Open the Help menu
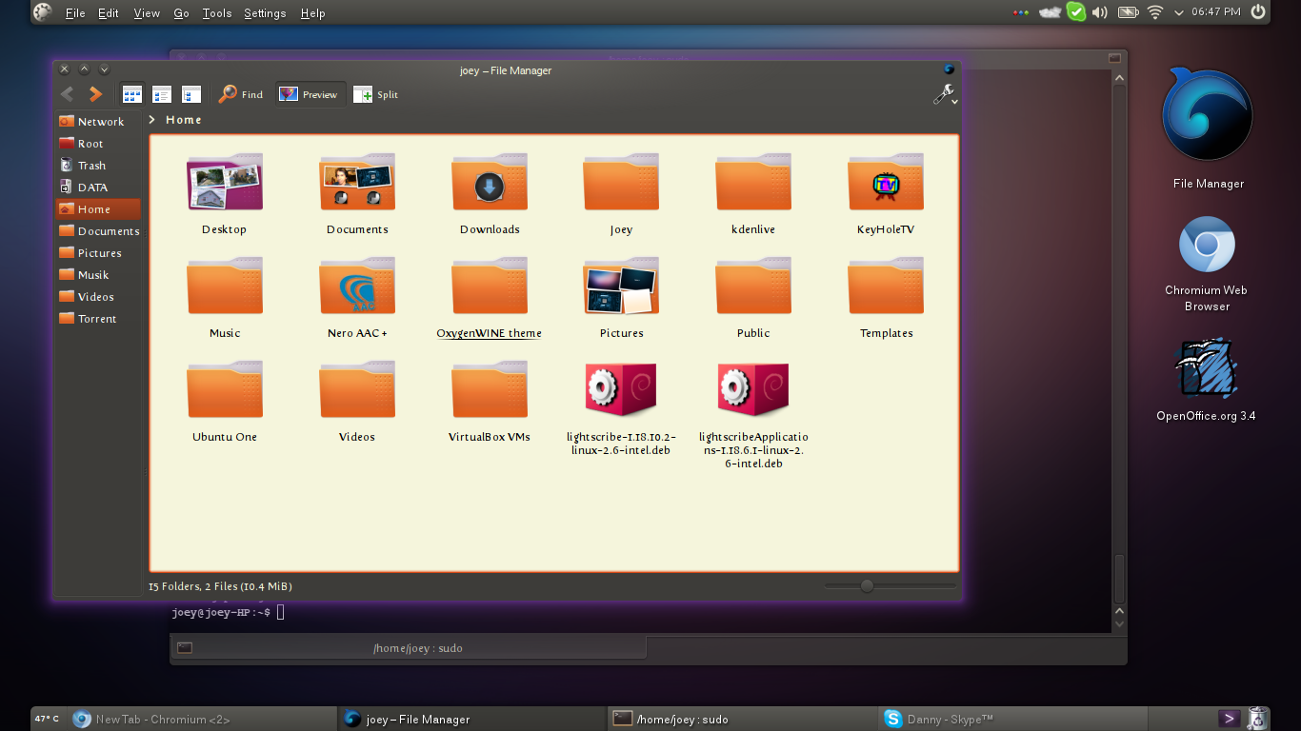Viewport: 1301px width, 731px height. pos(312,13)
